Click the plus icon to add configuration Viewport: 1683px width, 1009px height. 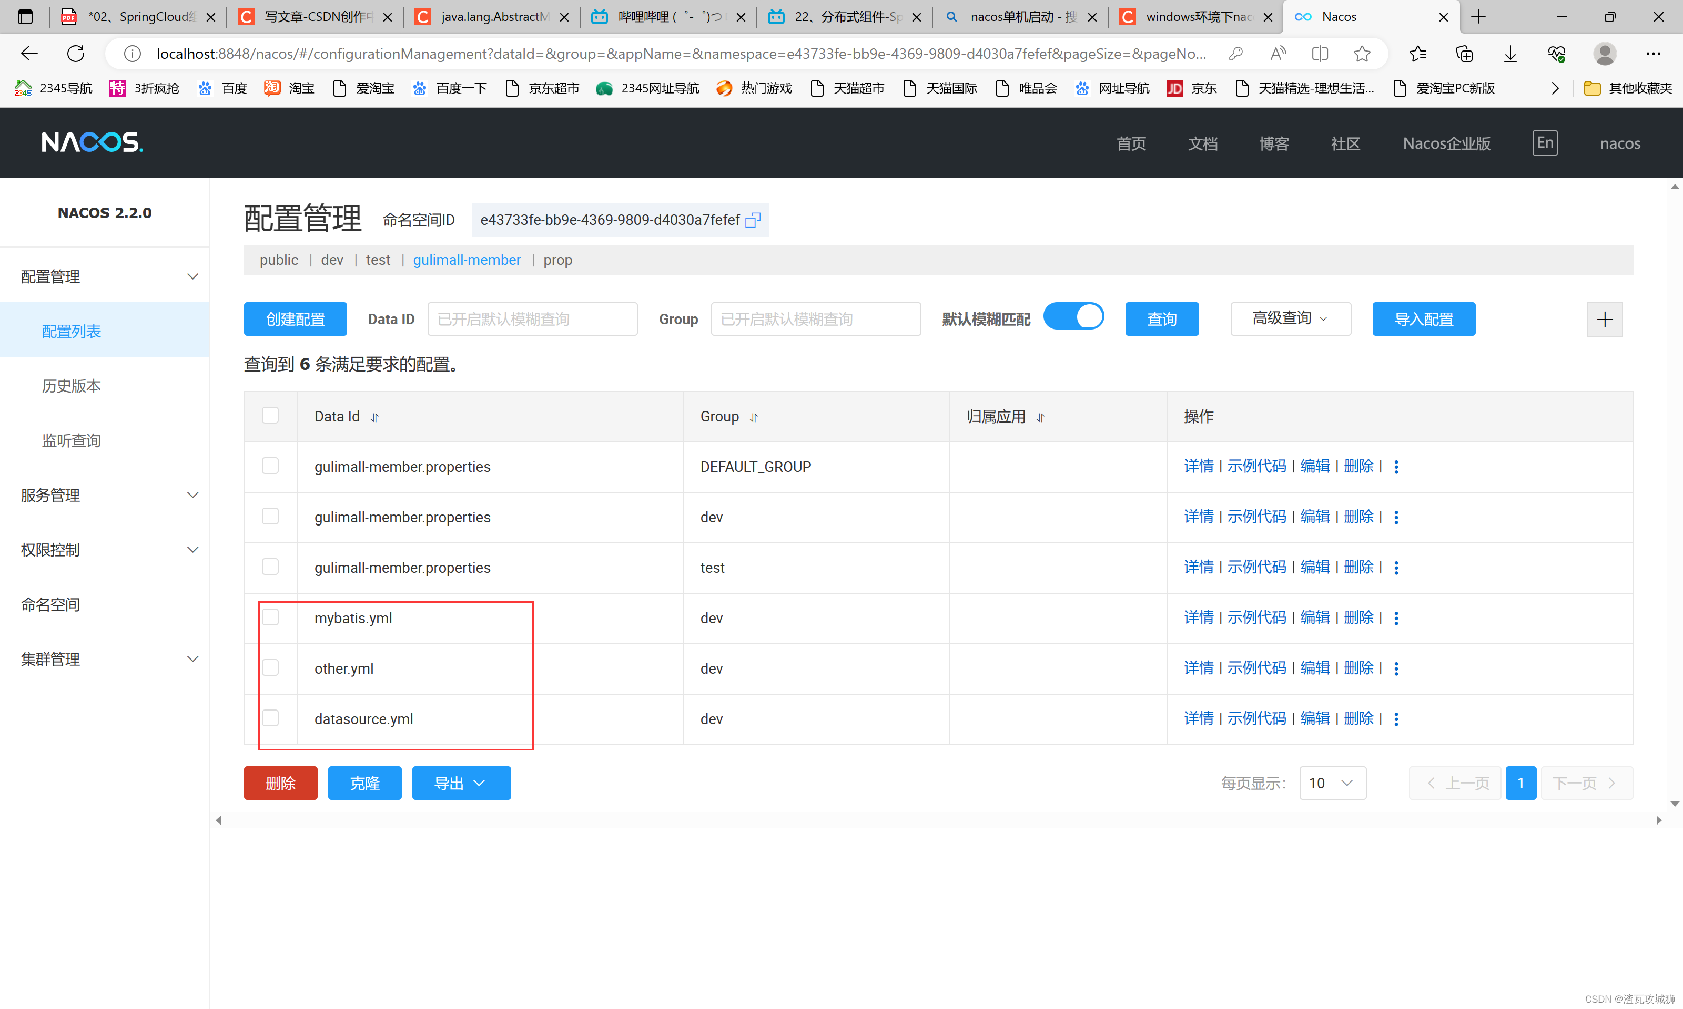1604,319
